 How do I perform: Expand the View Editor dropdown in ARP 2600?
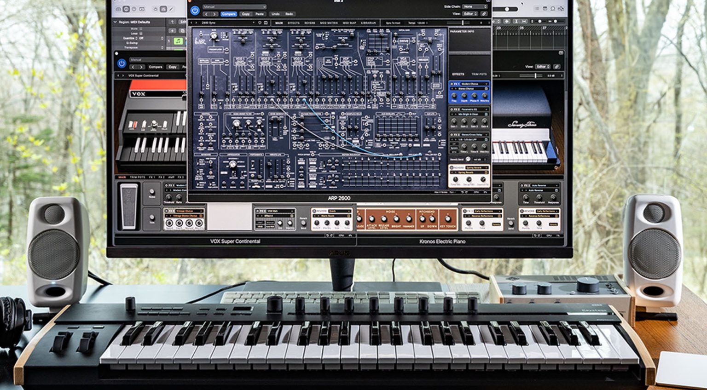(x=469, y=14)
